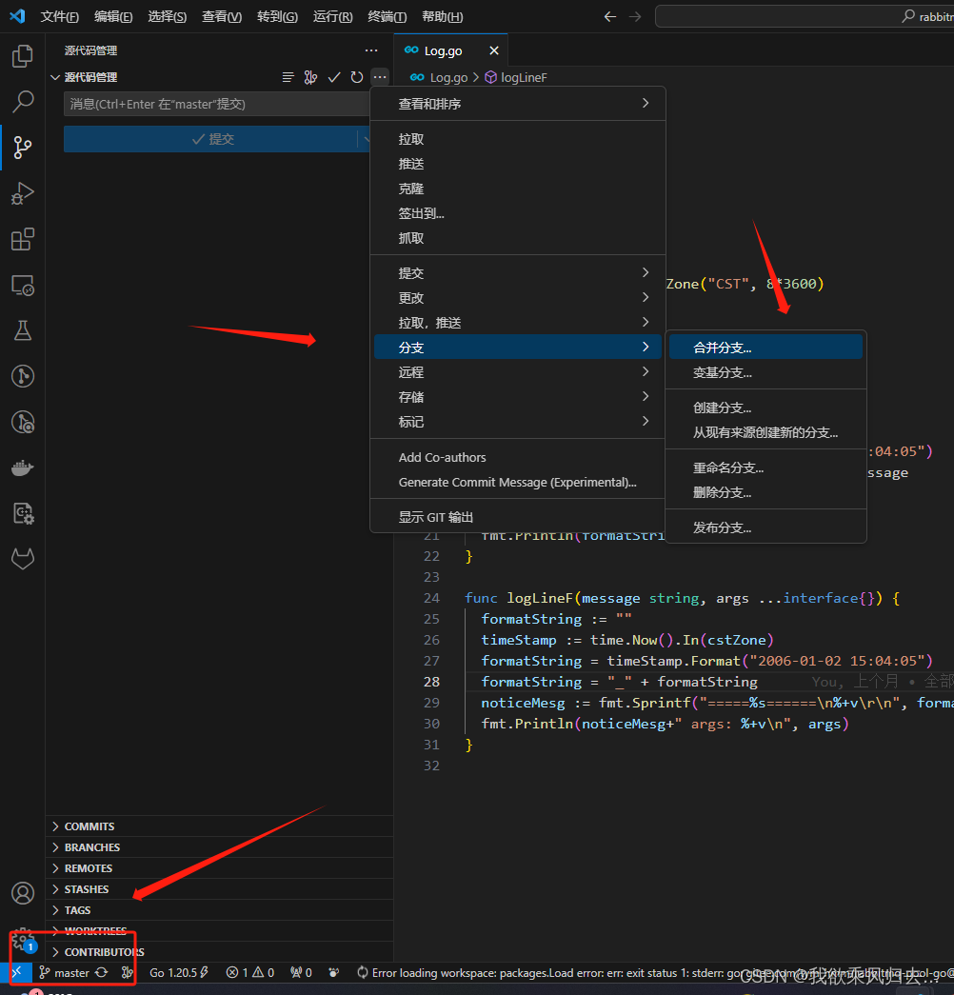Open the commit button dropdown arrow
This screenshot has width=954, height=995.
[x=368, y=138]
